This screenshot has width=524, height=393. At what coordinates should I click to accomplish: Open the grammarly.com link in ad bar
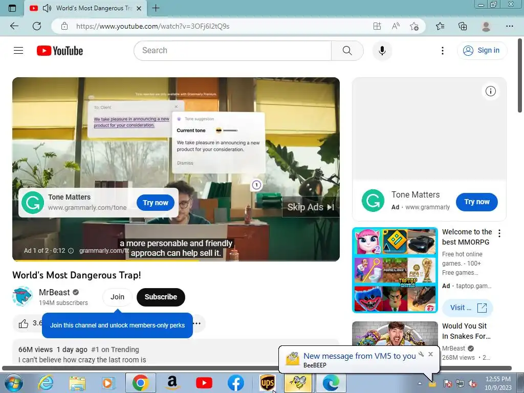click(x=104, y=251)
